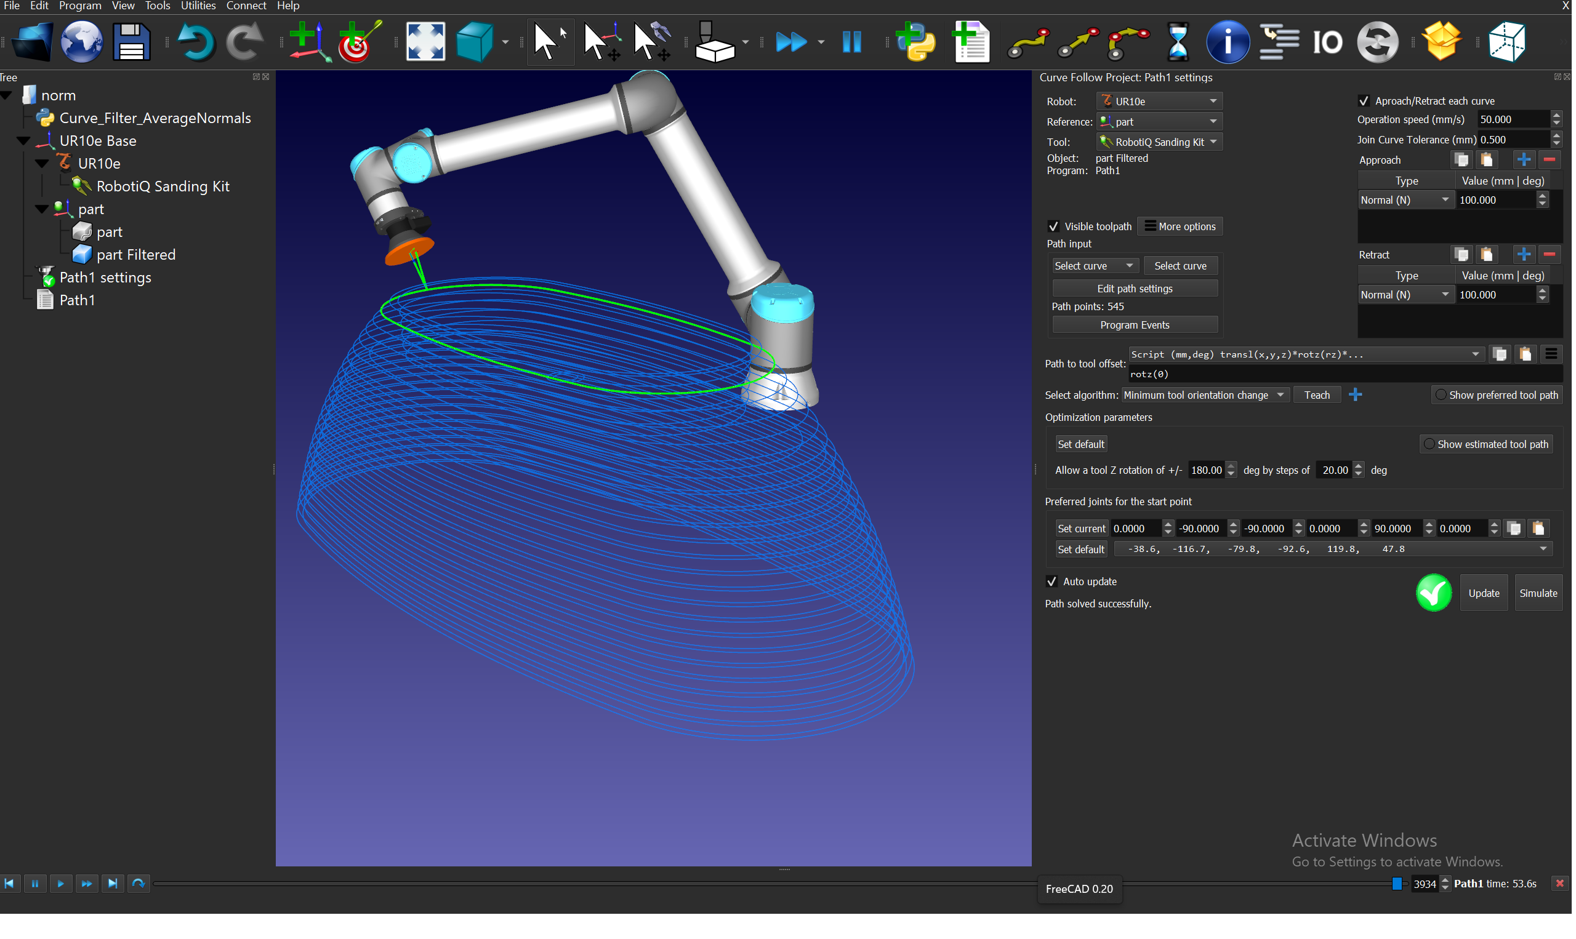Click the Pause simulation toolbar icon
Screen dimensions: 1576x939
click(852, 42)
